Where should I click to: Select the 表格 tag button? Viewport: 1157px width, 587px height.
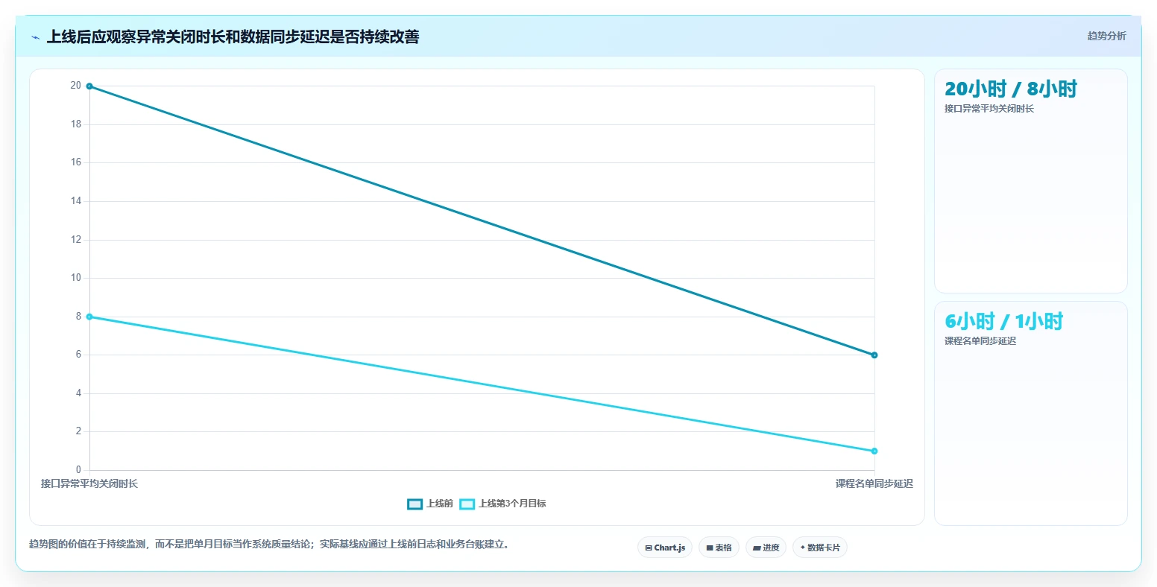point(719,548)
